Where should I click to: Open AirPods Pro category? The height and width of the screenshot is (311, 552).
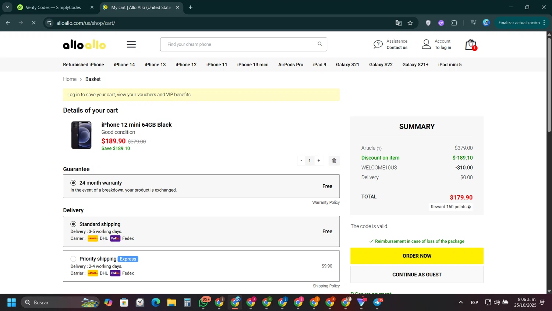291,64
